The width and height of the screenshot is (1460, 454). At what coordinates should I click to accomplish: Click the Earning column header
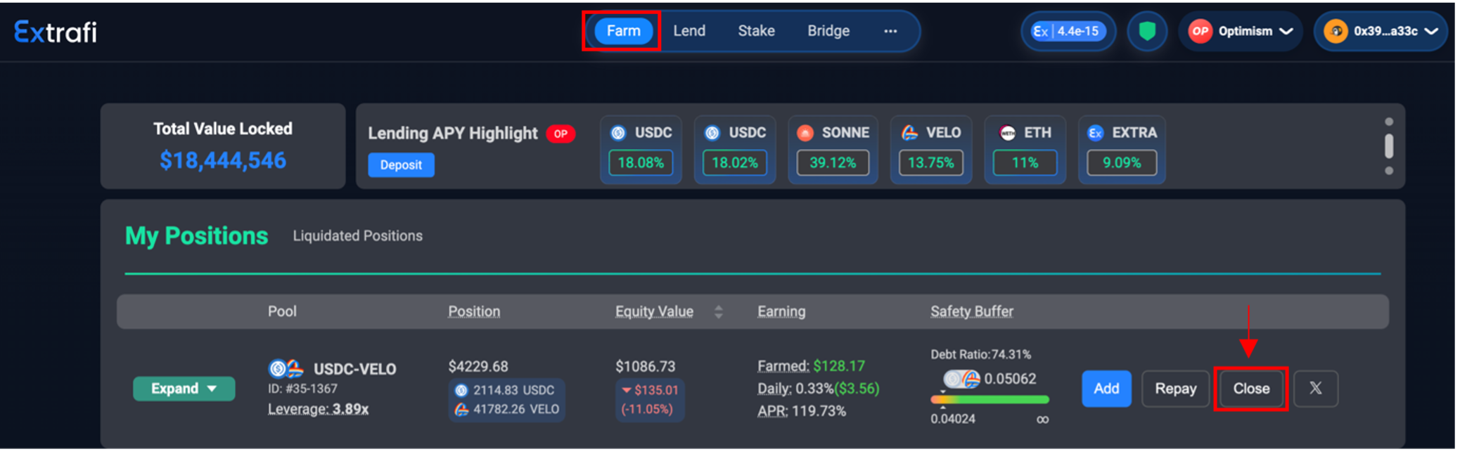click(x=781, y=311)
